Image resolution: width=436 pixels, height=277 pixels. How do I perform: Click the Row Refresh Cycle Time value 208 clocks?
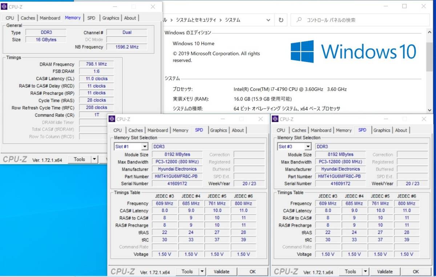(x=96, y=107)
